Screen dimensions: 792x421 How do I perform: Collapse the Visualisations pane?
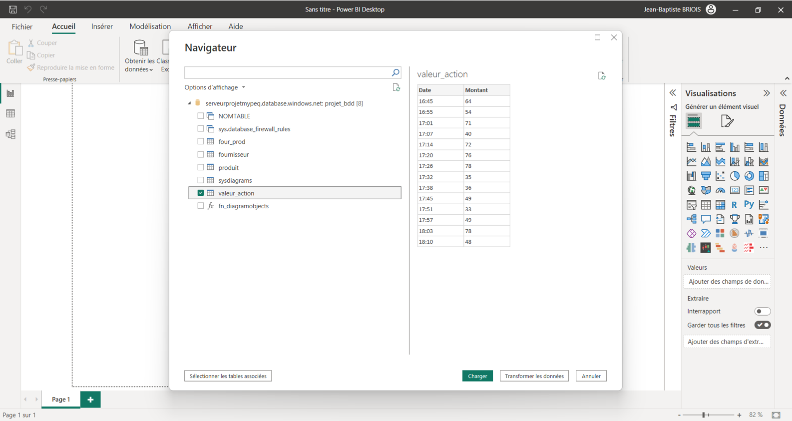click(x=767, y=93)
